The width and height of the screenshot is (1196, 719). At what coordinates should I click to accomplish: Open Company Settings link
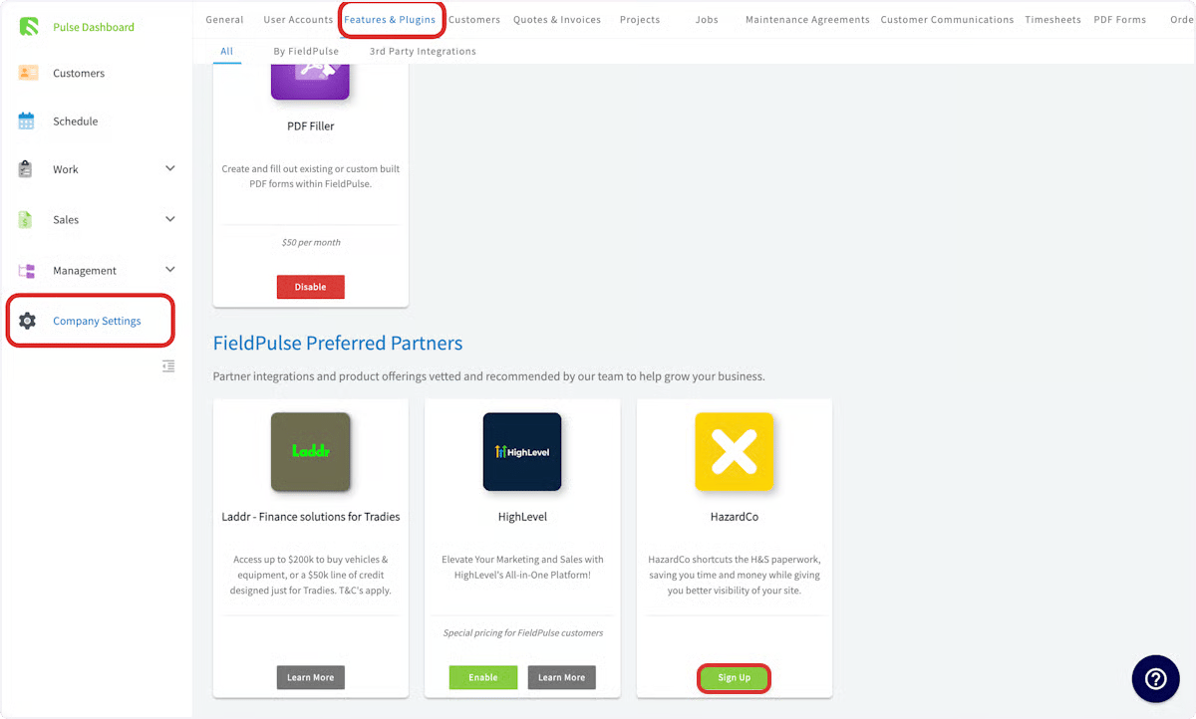click(97, 321)
